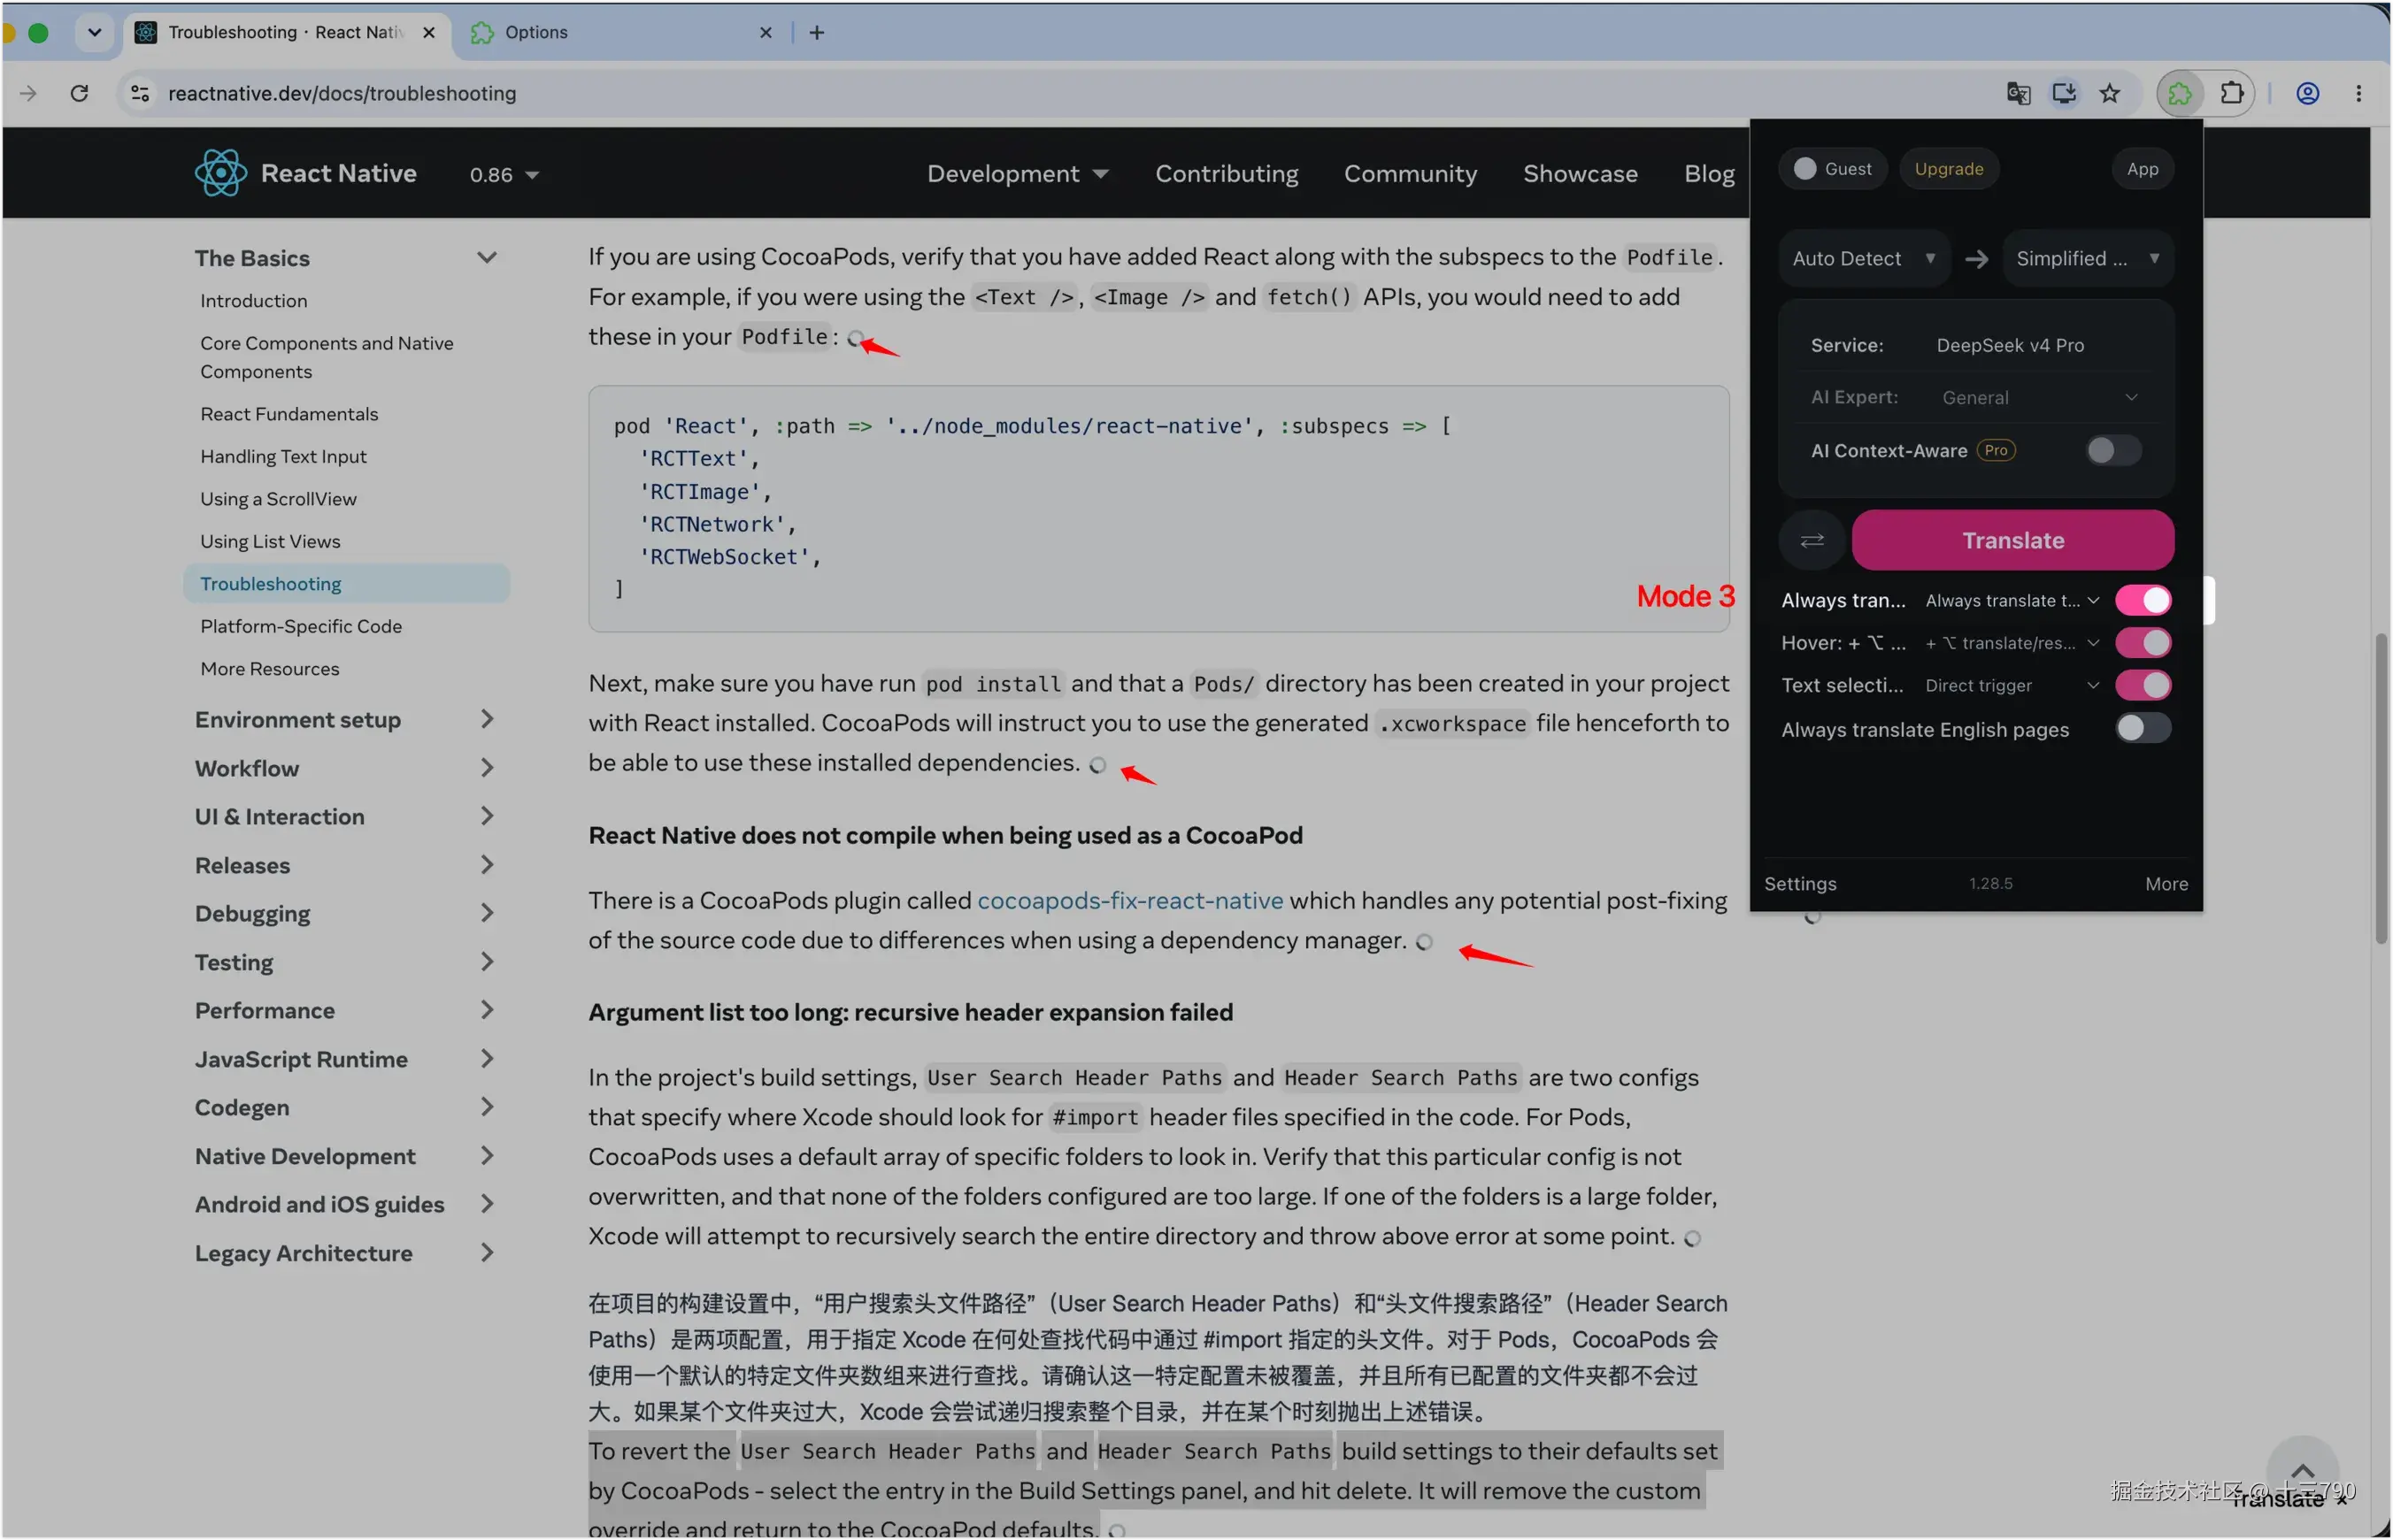Screen dimensions: 2393x1540
Task: Open the tab search dropdown arrow
Action: 94,33
